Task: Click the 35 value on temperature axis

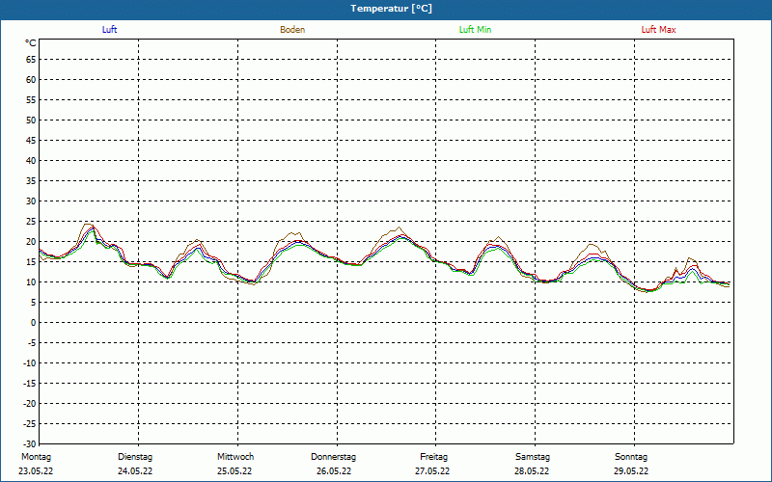Action: tap(31, 181)
